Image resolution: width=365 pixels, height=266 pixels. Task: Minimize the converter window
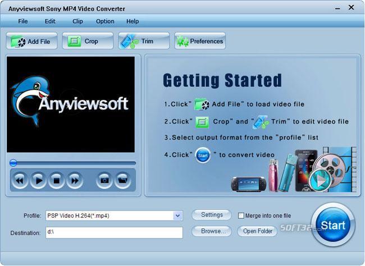pos(337,8)
